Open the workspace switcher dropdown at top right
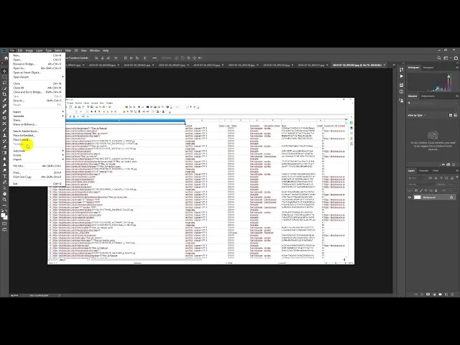 pyautogui.click(x=446, y=58)
